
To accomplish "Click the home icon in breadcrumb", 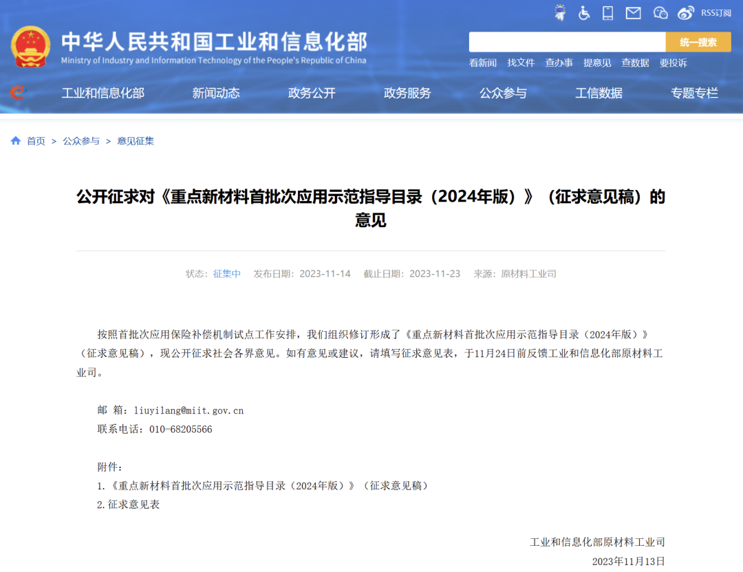I will click(16, 140).
